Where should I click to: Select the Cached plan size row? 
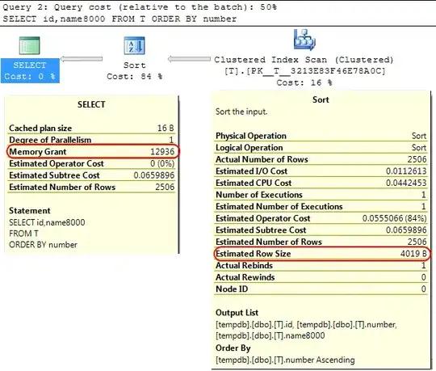pos(92,128)
